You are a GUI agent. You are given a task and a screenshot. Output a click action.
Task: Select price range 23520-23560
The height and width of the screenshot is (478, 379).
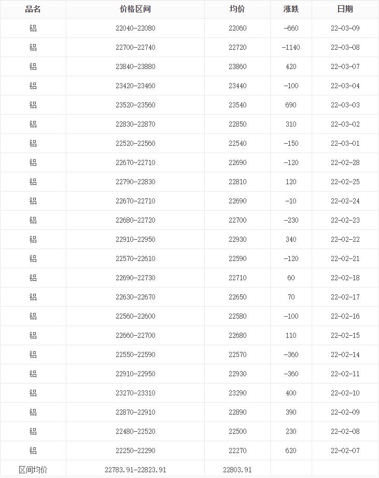pos(135,105)
